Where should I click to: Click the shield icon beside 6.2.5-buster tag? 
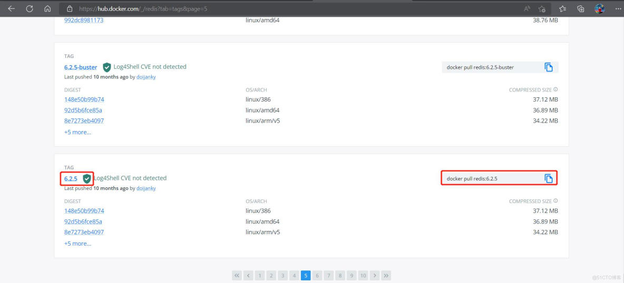106,67
